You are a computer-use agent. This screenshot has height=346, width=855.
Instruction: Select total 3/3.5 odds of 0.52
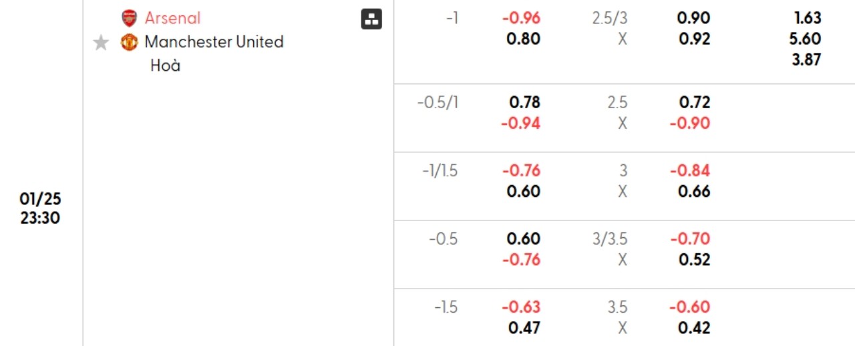tap(694, 259)
